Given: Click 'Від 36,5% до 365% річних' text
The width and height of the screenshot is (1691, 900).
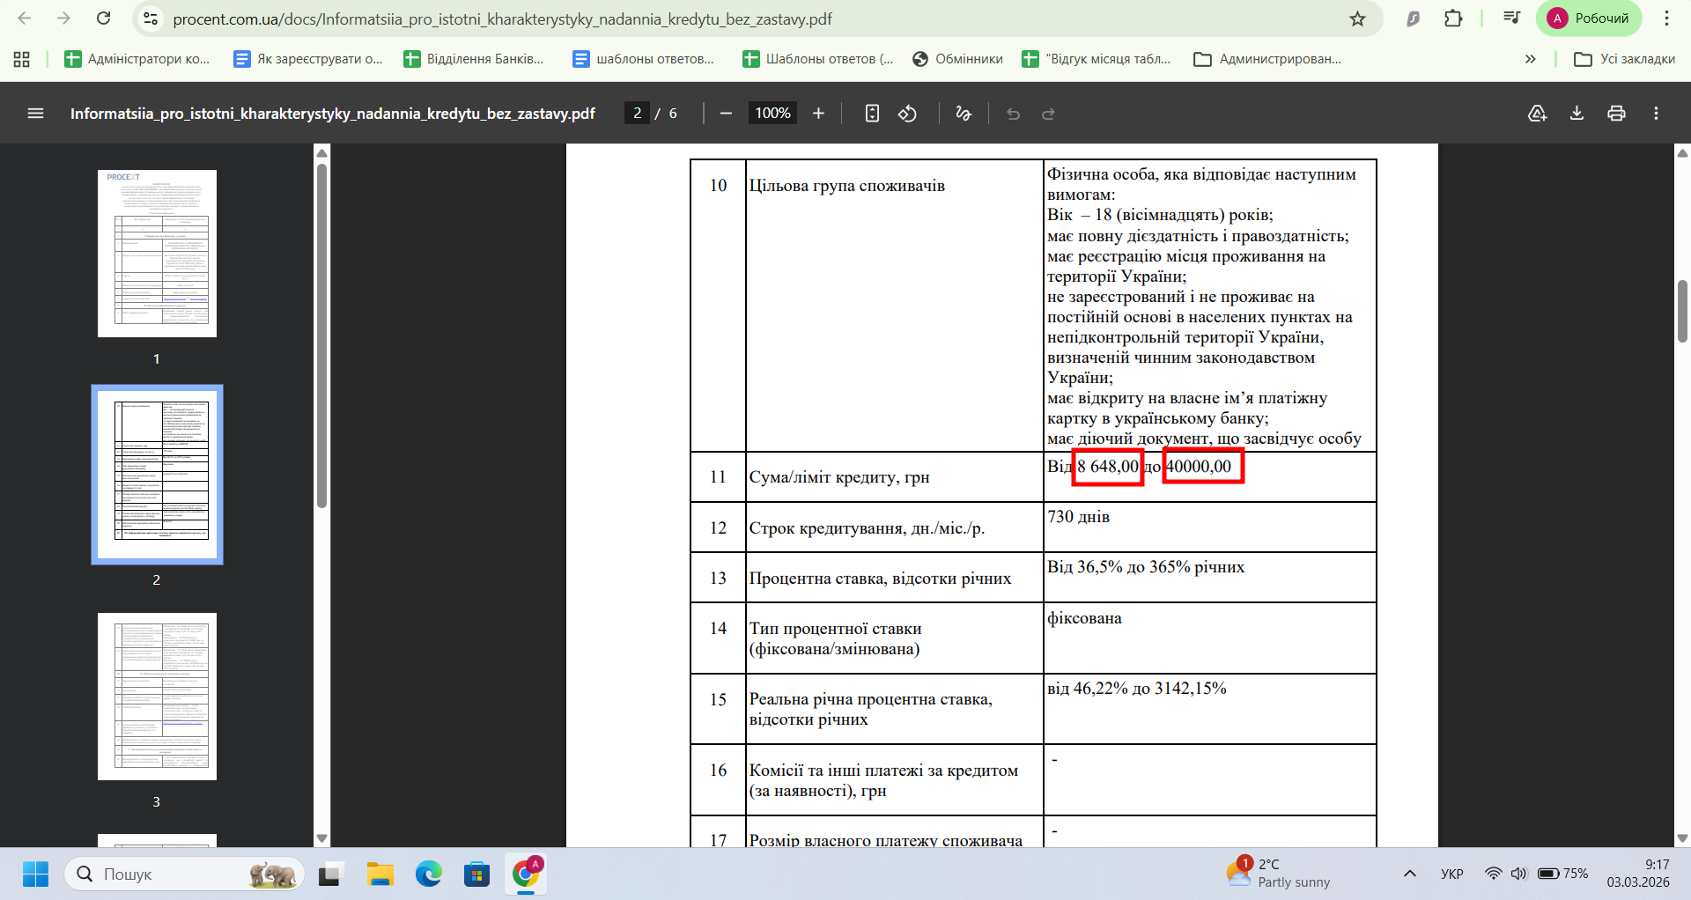Looking at the screenshot, I should [x=1146, y=567].
